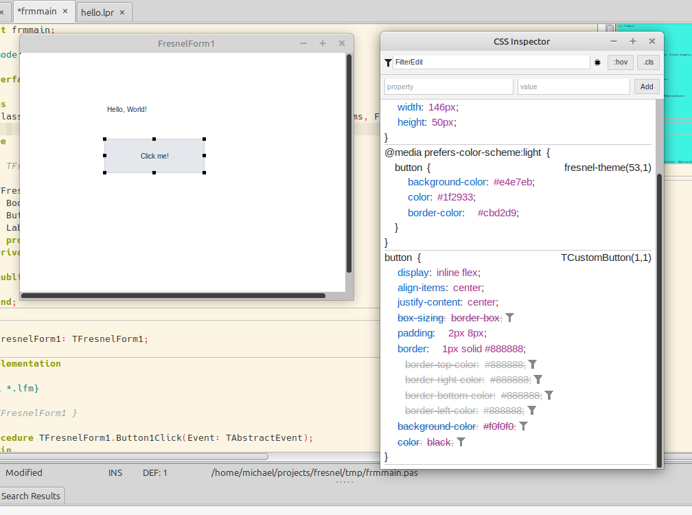
Task: Click the DEF: 1 status entry
Action: pyautogui.click(x=155, y=472)
